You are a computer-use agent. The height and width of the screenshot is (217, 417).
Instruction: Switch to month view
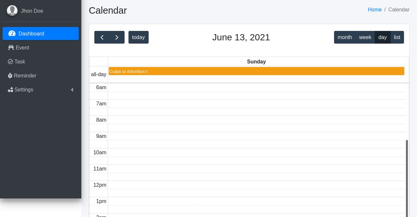pyautogui.click(x=345, y=37)
